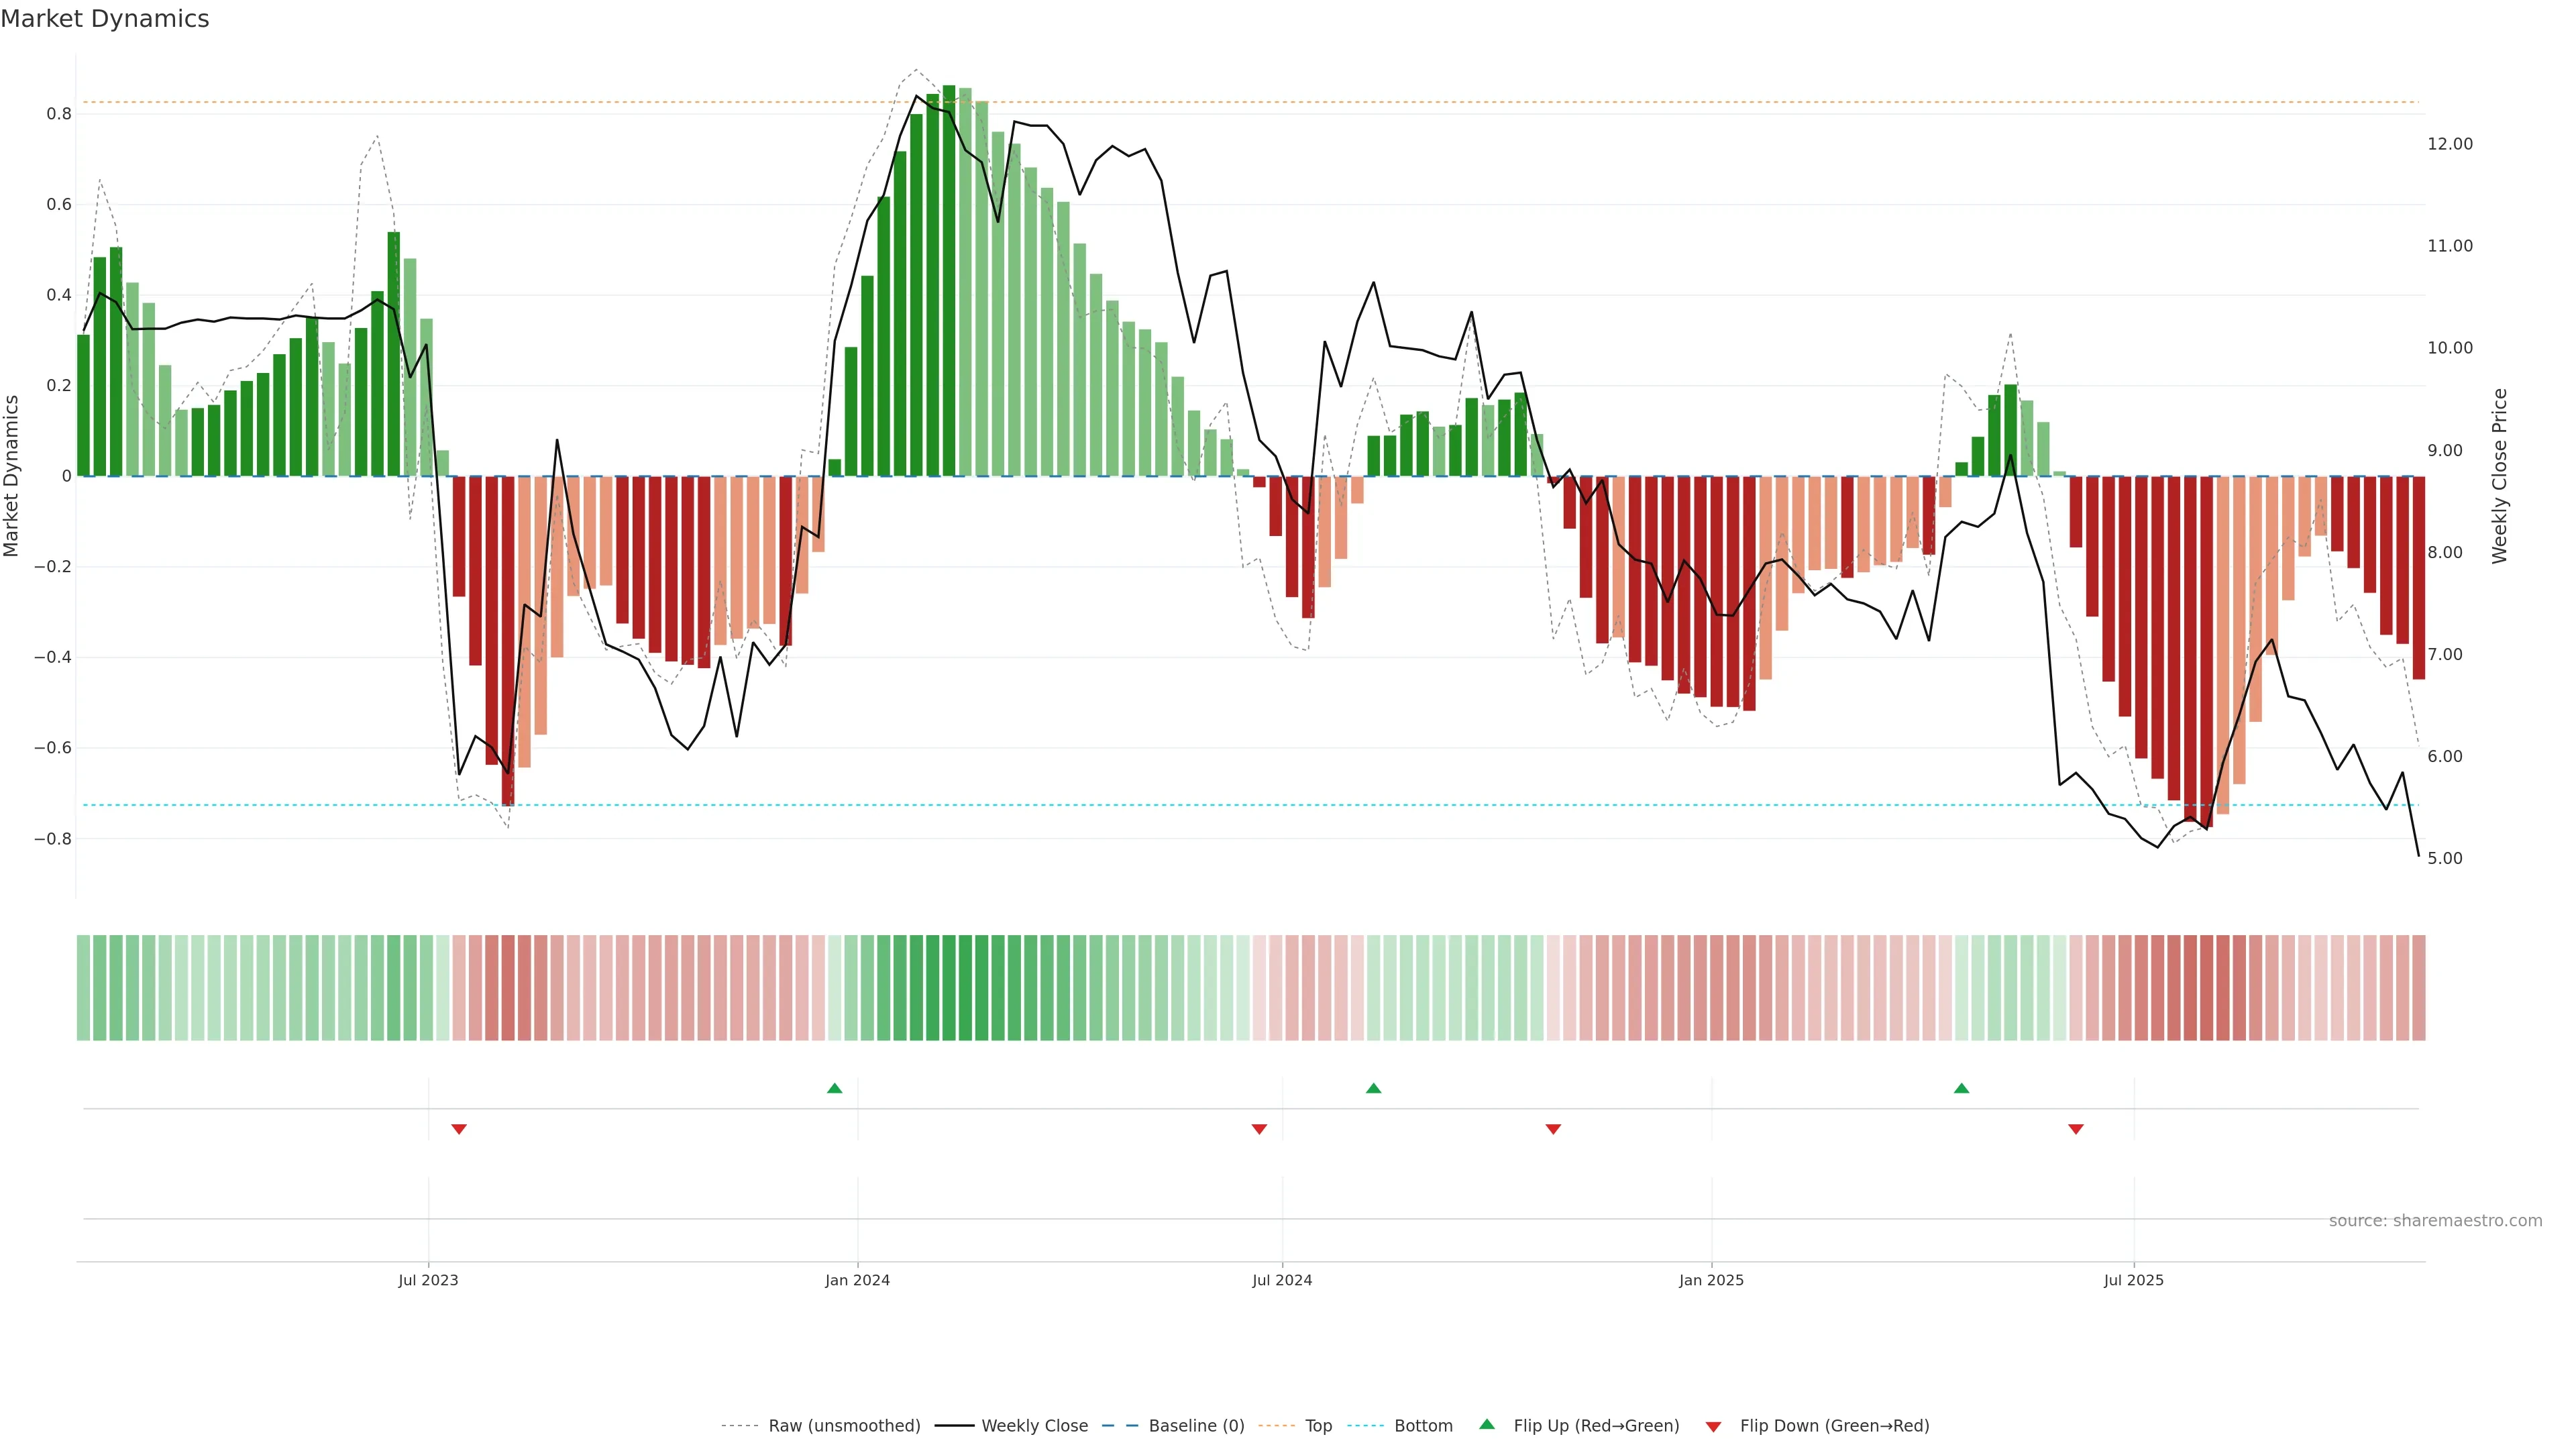Viewport: 2576px width, 1449px height.
Task: Click the green Flip Up triangle in the legend
Action: click(1487, 1424)
